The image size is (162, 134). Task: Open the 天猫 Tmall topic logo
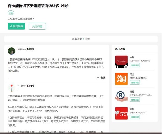tap(122, 62)
